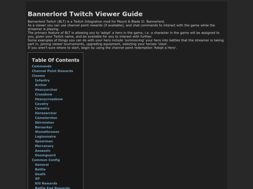Go to Horsearcher class entry
The height and width of the screenshot is (189, 253).
click(x=46, y=113)
